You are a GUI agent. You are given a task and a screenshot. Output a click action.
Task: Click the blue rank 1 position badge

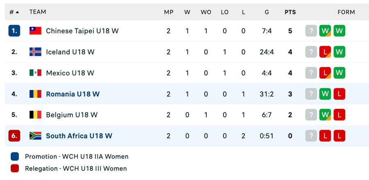(14, 31)
